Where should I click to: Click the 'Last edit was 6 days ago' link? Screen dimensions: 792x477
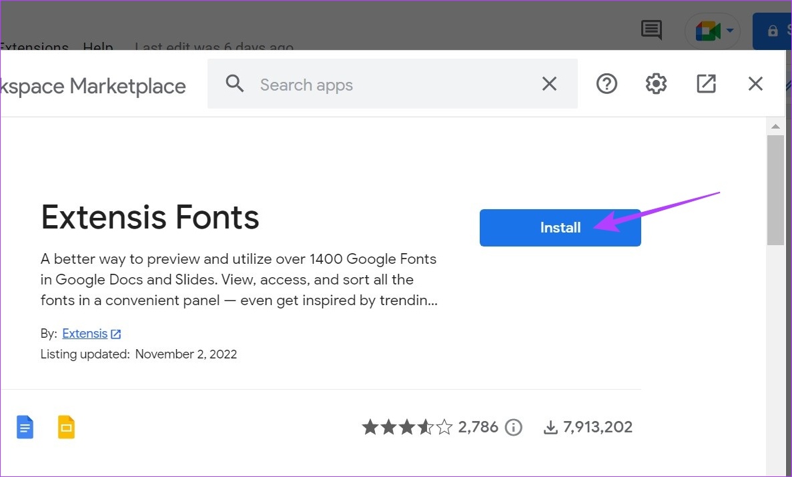pos(214,47)
